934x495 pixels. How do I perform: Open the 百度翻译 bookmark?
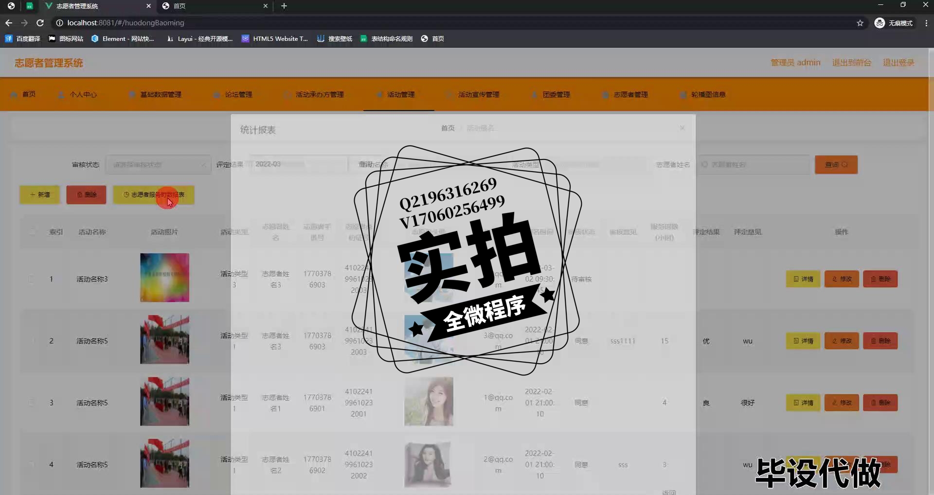[x=22, y=38]
